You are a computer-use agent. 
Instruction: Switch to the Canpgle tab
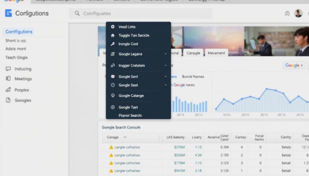coord(193,53)
